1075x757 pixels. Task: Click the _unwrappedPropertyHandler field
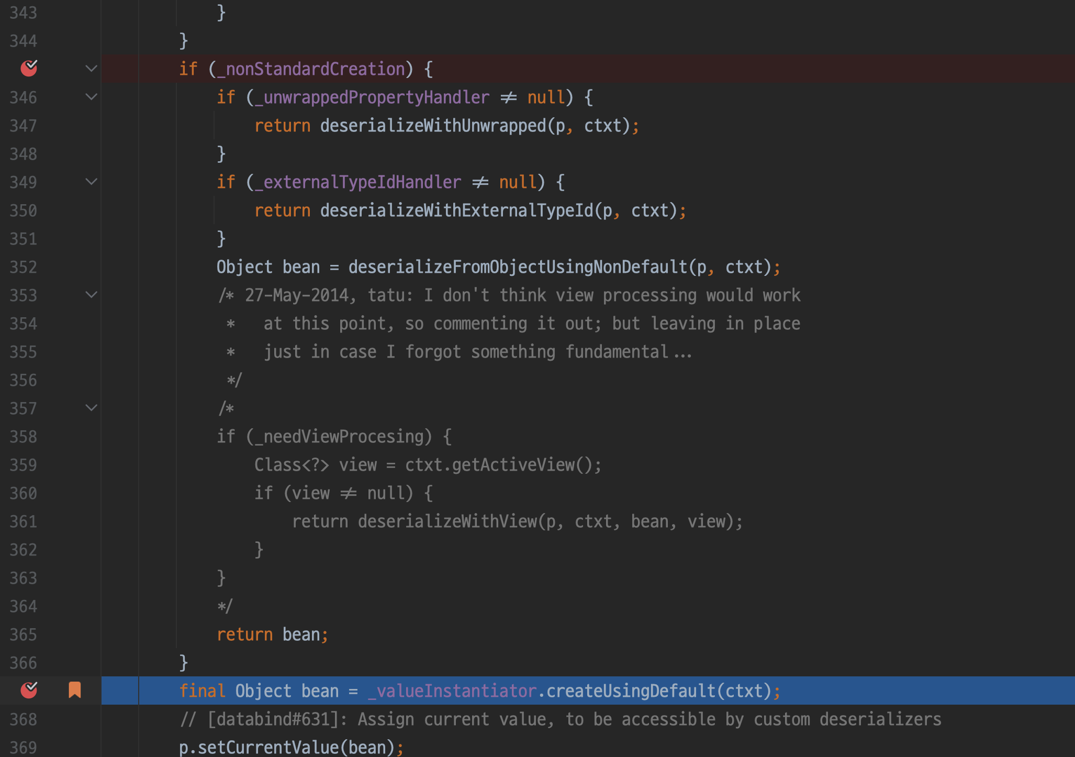pyautogui.click(x=372, y=97)
